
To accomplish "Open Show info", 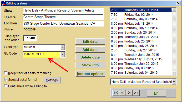I will click(x=90, y=65).
